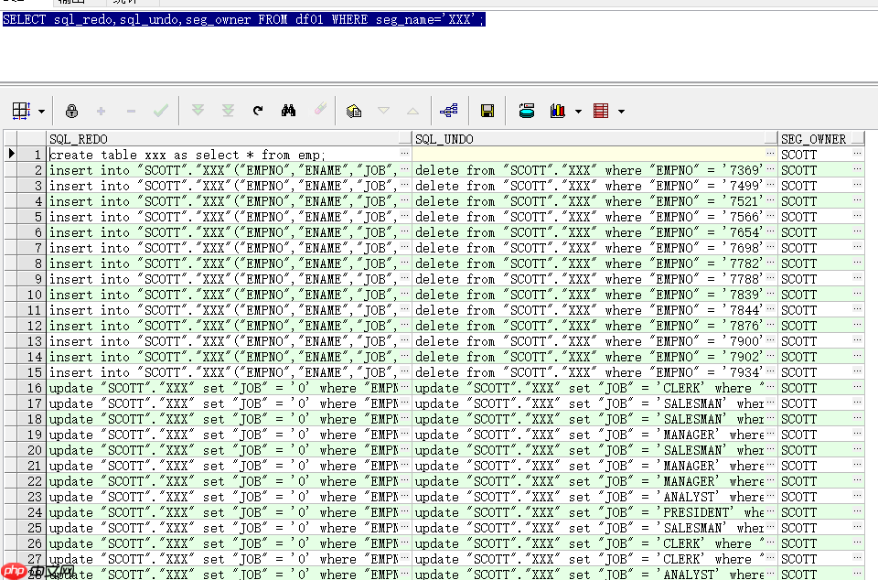Select row number 15 header
Viewport: 878px width, 580px height.
click(x=31, y=372)
